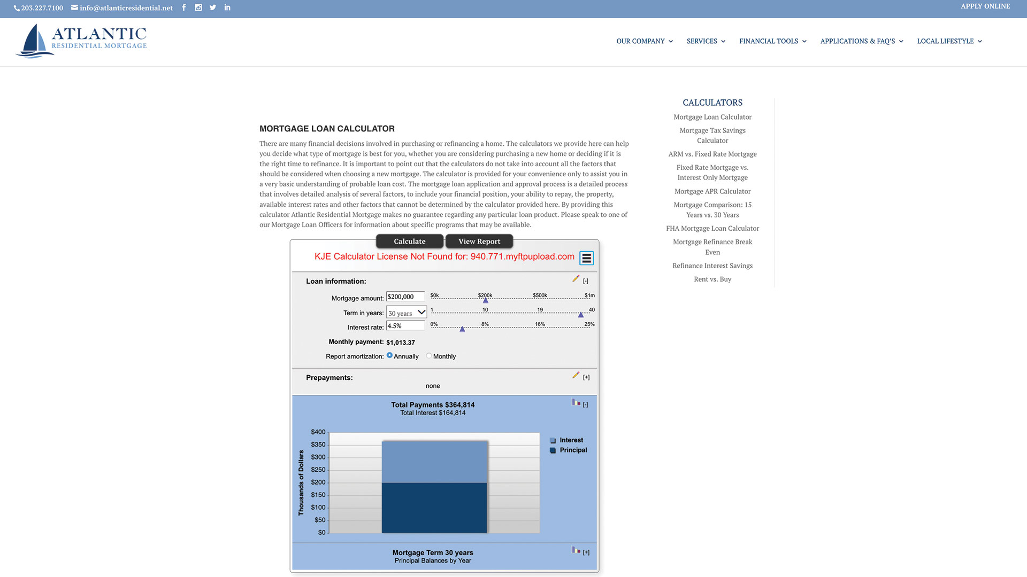Open the LinkedIn social icon
1027x577 pixels.
pyautogui.click(x=227, y=7)
